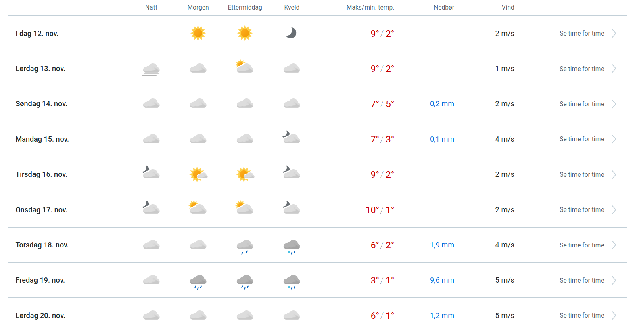The image size is (635, 333).
Task: Click the crescent moon icon for tonight's evening
Action: (291, 33)
